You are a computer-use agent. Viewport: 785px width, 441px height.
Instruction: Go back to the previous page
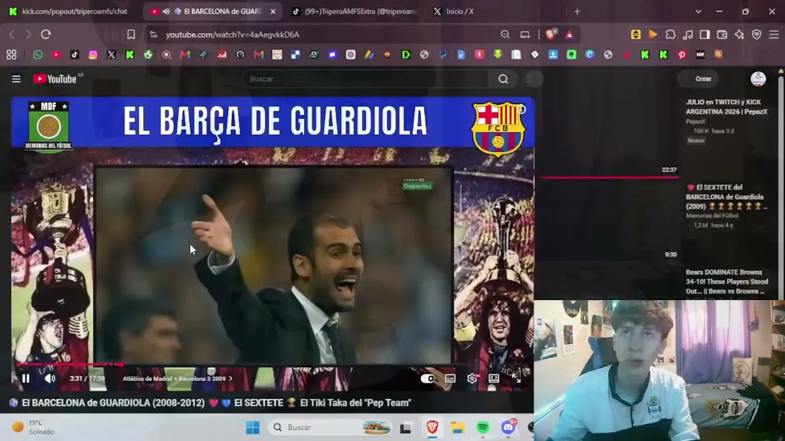[12, 35]
